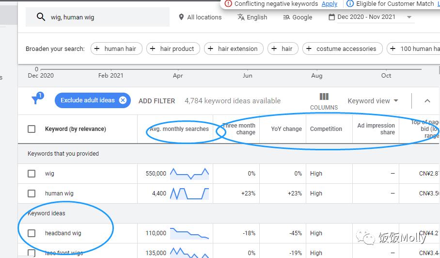Image resolution: width=440 pixels, height=258 pixels.
Task: Sort by Avg. monthly searches column
Action: coord(179,129)
